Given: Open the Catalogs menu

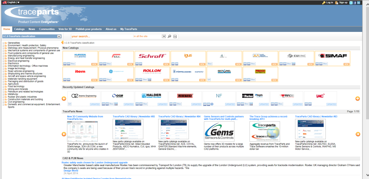Looking at the screenshot, I should pyautogui.click(x=19, y=29).
